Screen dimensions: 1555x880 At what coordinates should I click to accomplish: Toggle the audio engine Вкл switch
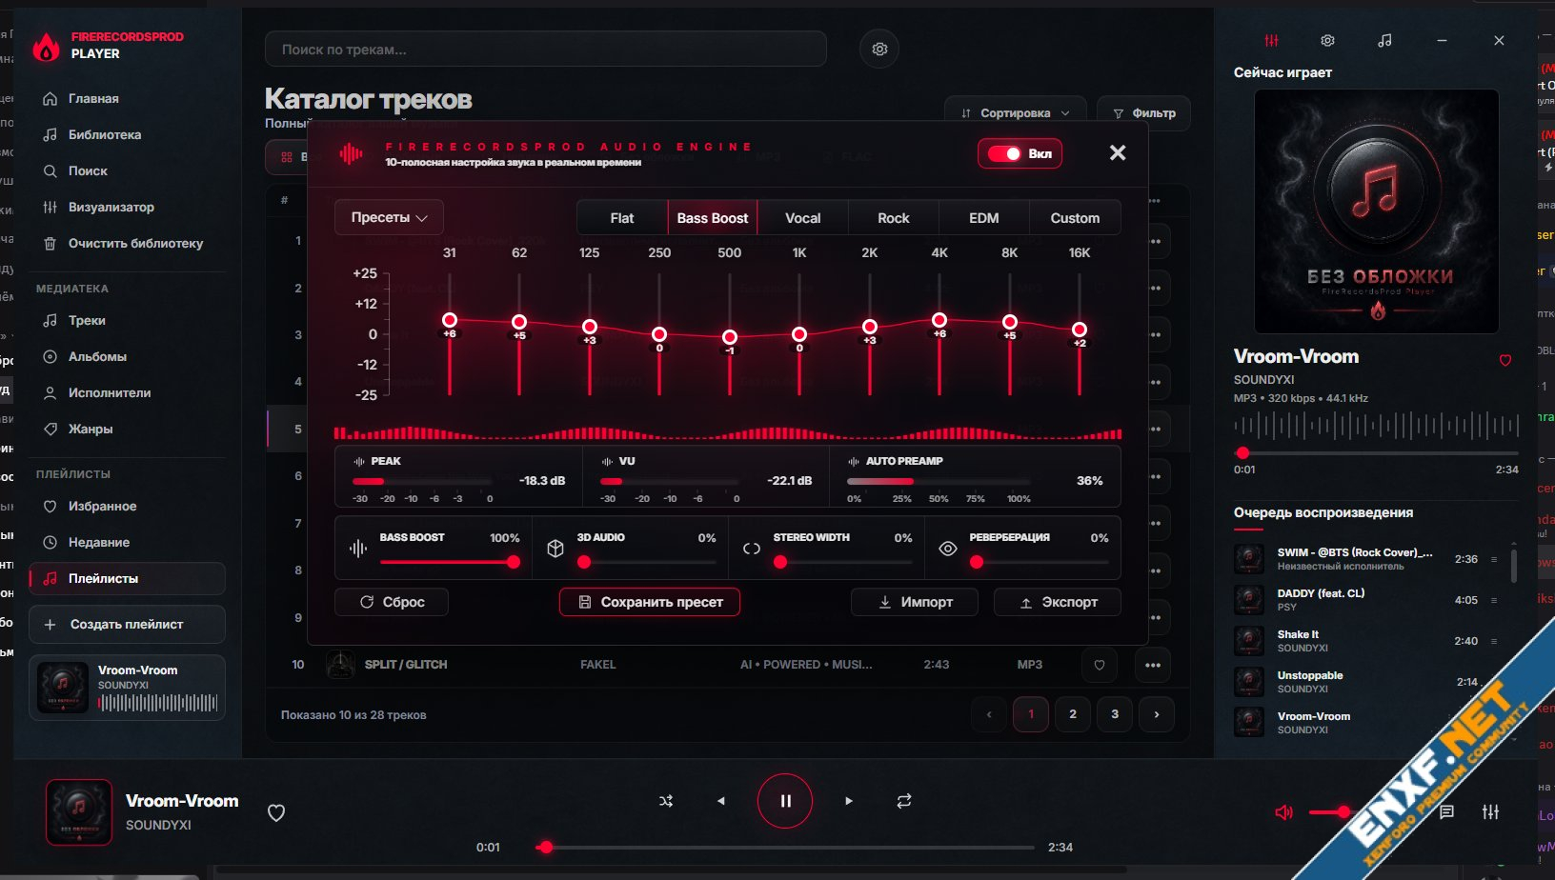(1020, 153)
